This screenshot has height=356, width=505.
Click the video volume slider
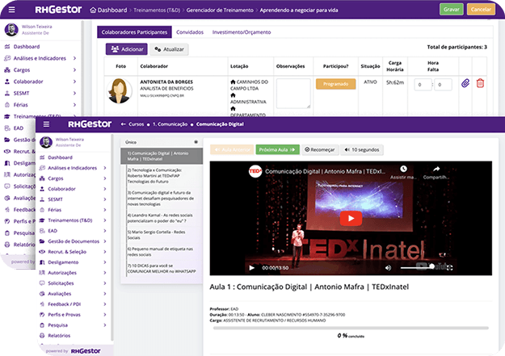[416, 267]
